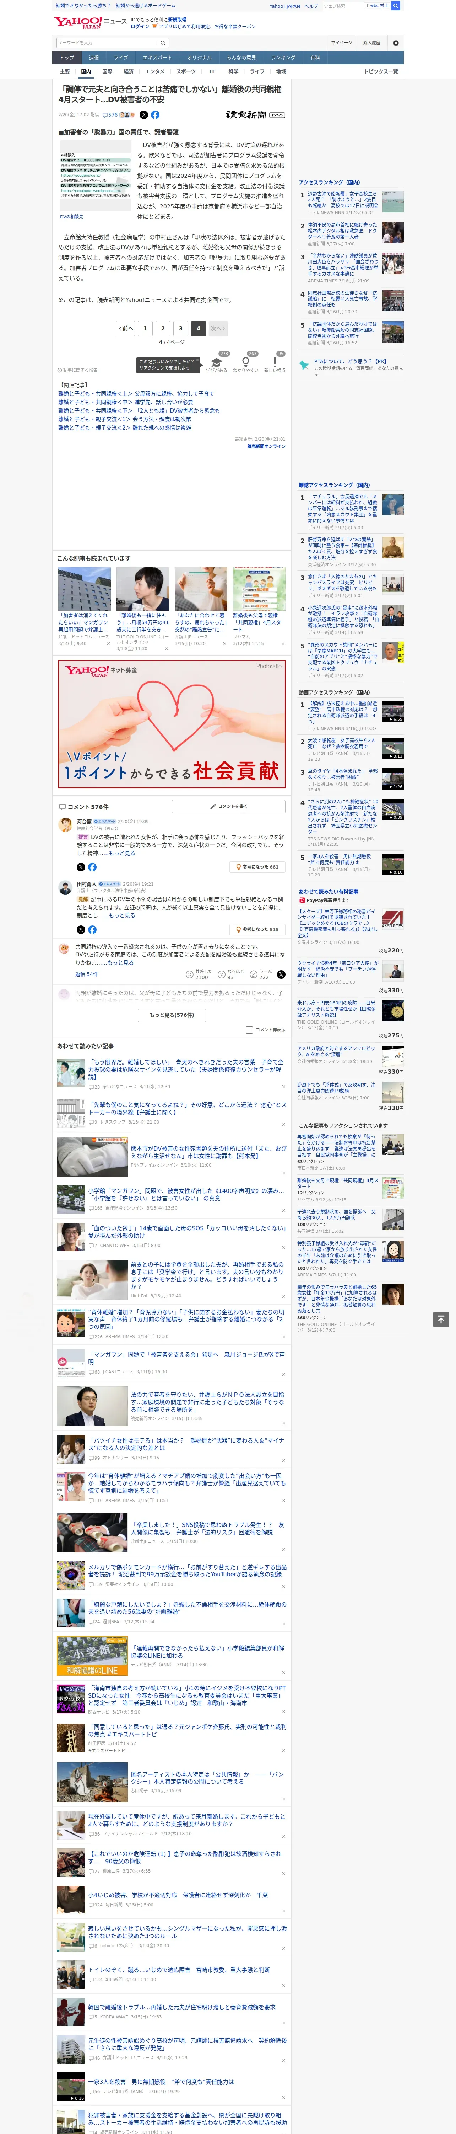This screenshot has width=456, height=2134.
Task: Share 田村勇人's comment on Facebook
Action: click(x=92, y=929)
